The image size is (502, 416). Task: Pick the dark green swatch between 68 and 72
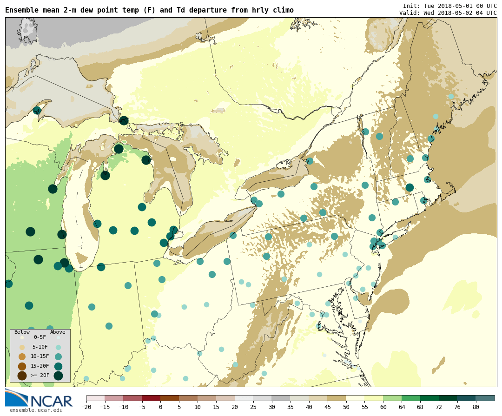coord(429,398)
